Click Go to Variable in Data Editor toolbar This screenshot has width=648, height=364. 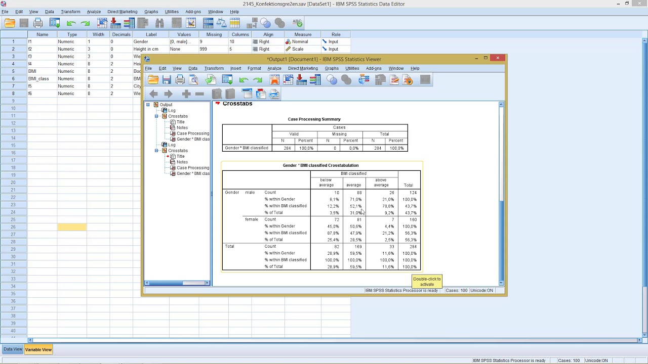coord(115,23)
